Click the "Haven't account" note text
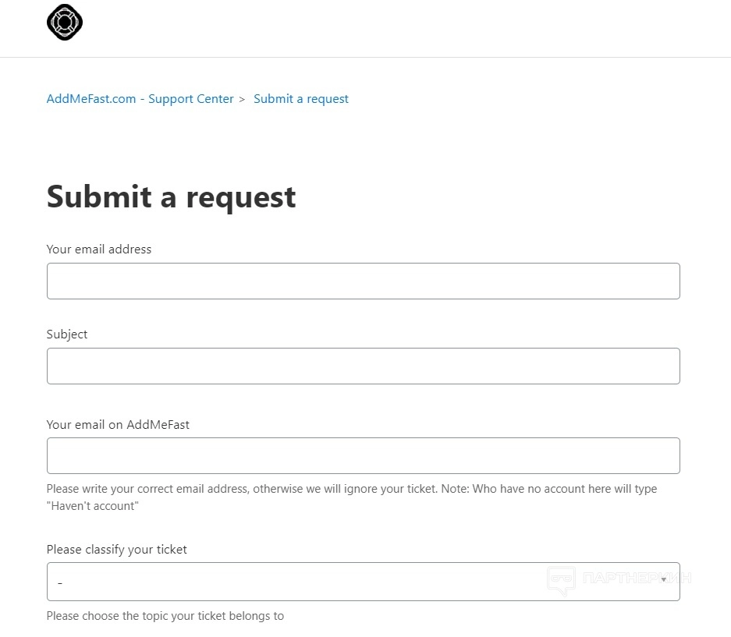This screenshot has width=731, height=637. pyautogui.click(x=92, y=506)
